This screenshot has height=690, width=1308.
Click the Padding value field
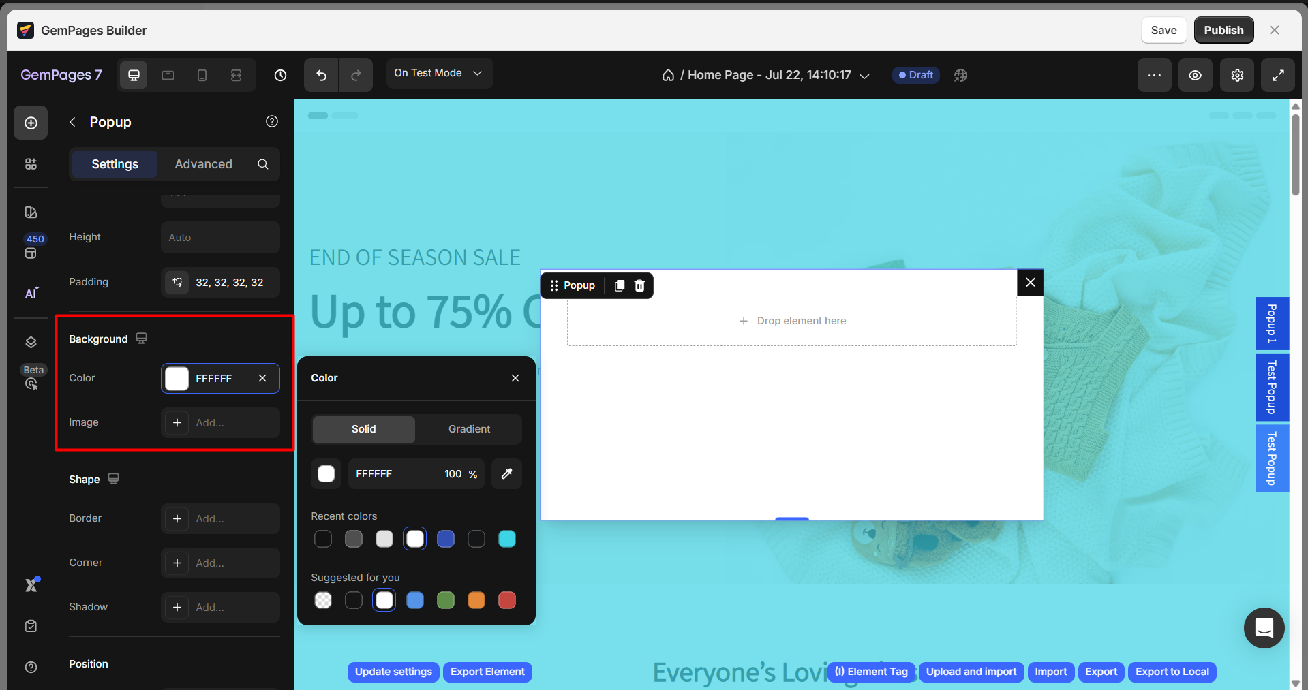(x=220, y=283)
